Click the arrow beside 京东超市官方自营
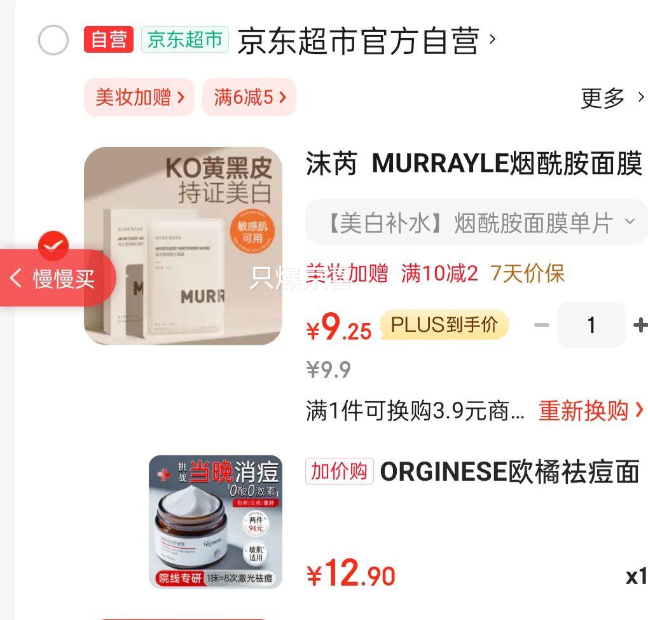 click(492, 39)
